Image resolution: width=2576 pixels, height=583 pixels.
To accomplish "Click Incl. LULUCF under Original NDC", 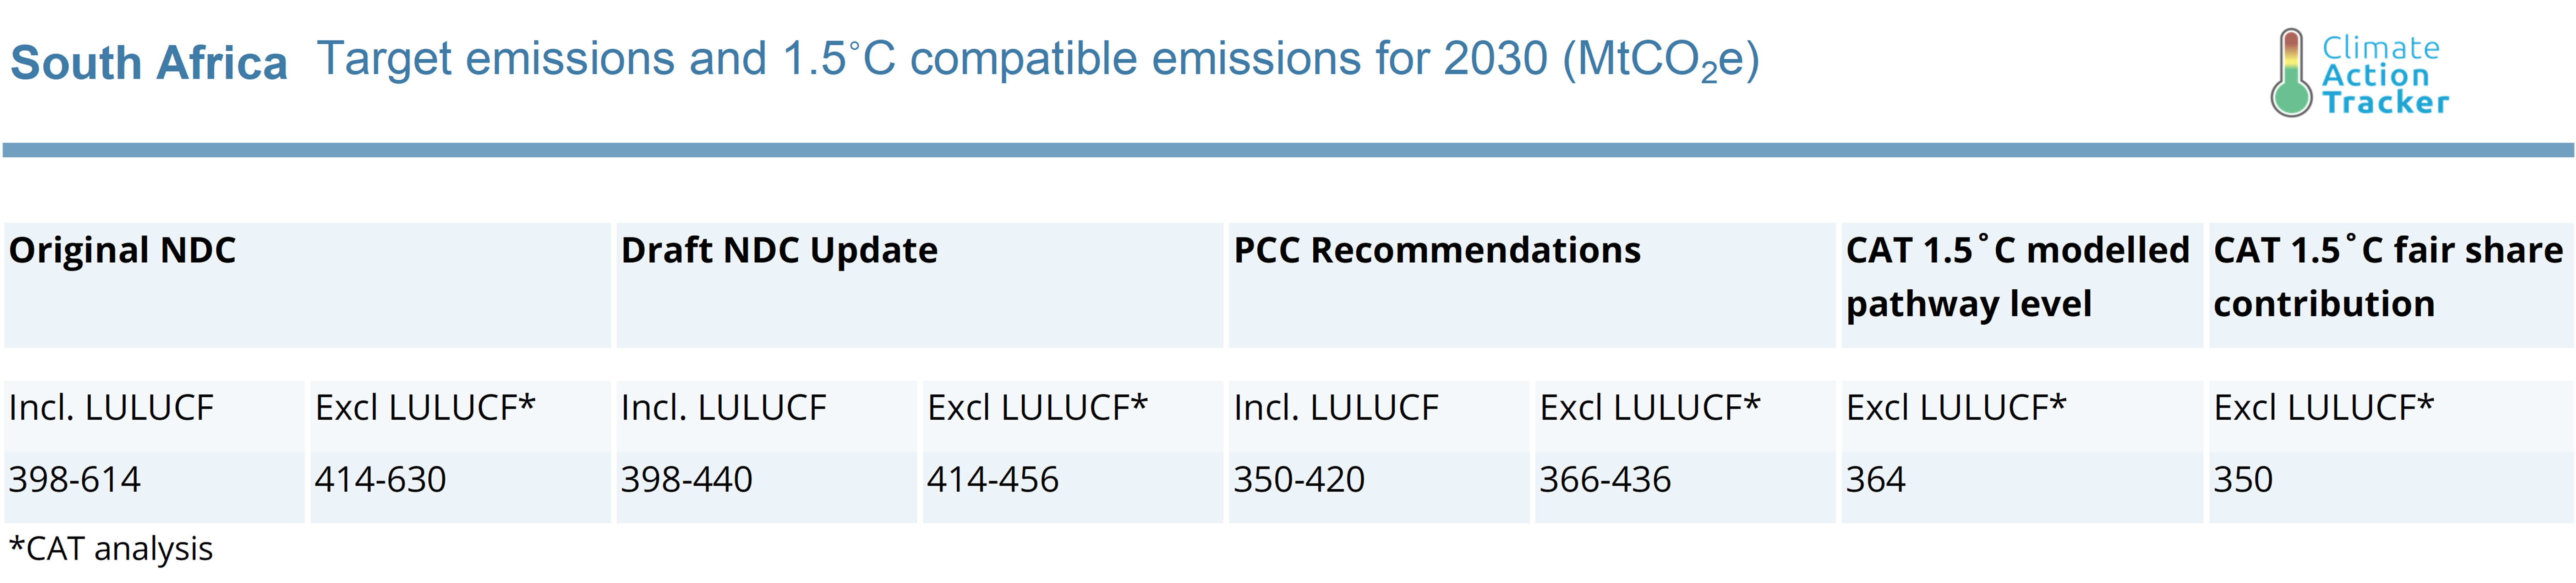I will [111, 408].
